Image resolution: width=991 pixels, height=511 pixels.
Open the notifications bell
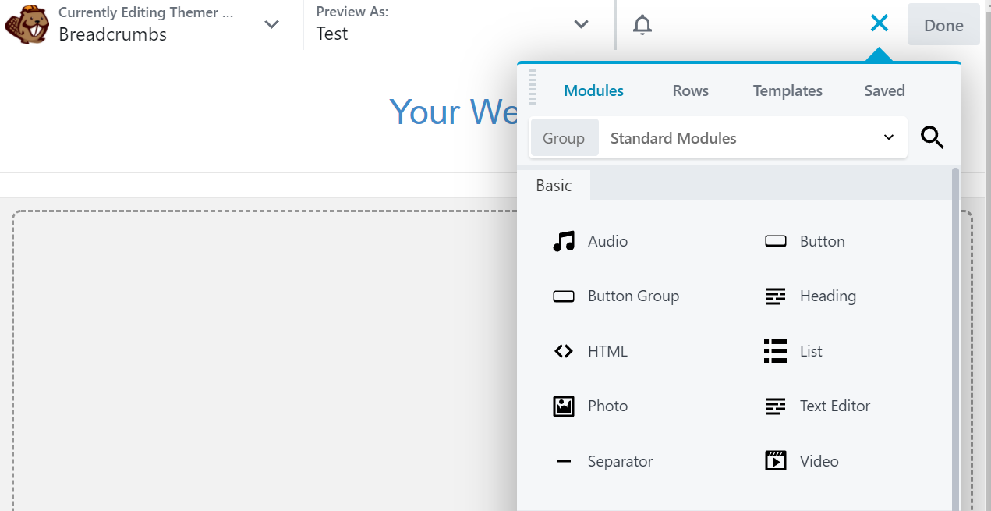(642, 24)
